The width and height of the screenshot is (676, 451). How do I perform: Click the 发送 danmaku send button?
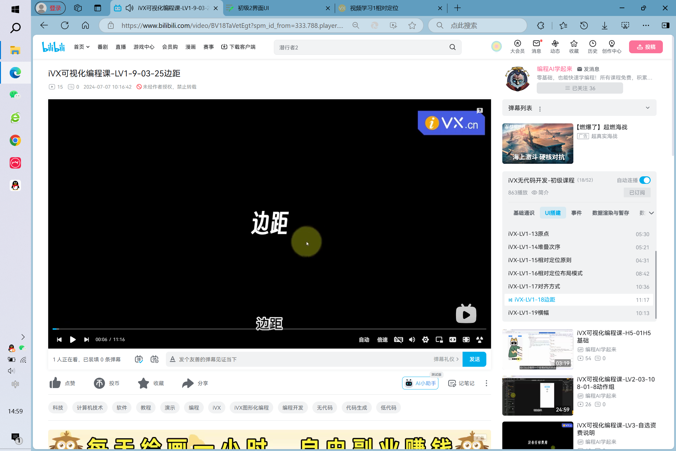click(x=474, y=359)
